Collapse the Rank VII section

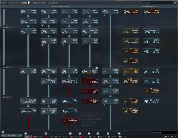coord(7,68)
